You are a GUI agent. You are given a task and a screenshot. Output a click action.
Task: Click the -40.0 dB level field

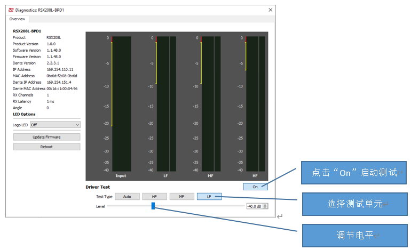[254, 206]
